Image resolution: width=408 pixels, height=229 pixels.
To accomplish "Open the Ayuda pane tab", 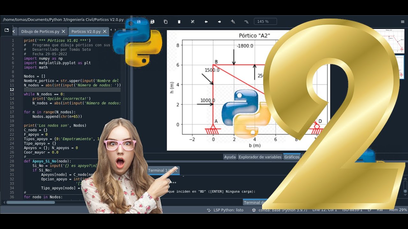I will coord(230,157).
